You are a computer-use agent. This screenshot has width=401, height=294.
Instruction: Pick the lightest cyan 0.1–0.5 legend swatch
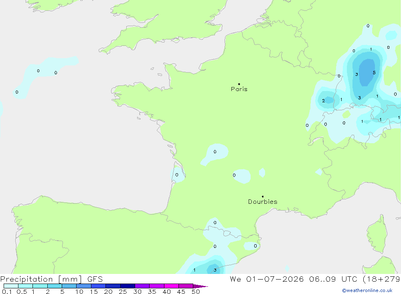click(11, 286)
